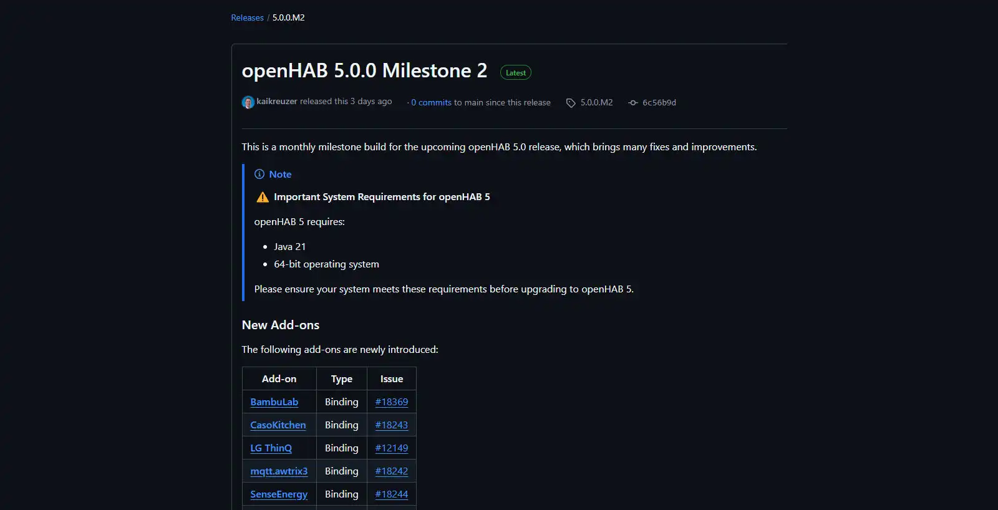Click the Add-on column header

279,379
